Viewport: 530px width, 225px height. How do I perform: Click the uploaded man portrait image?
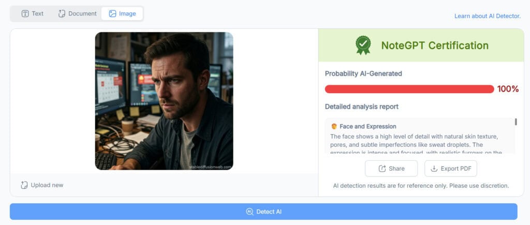click(x=164, y=101)
